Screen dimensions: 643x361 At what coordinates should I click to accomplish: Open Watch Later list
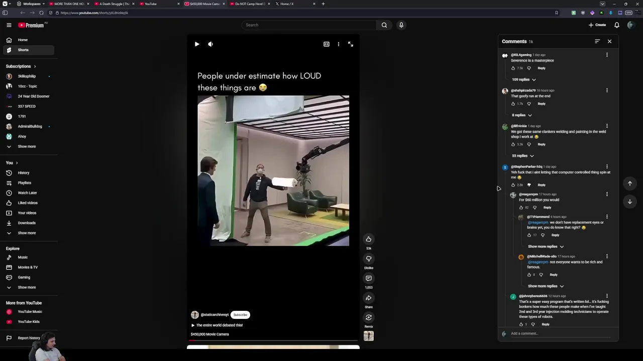coord(28,193)
